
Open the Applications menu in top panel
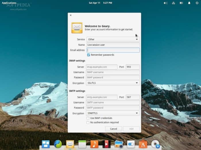click(x=9, y=3)
